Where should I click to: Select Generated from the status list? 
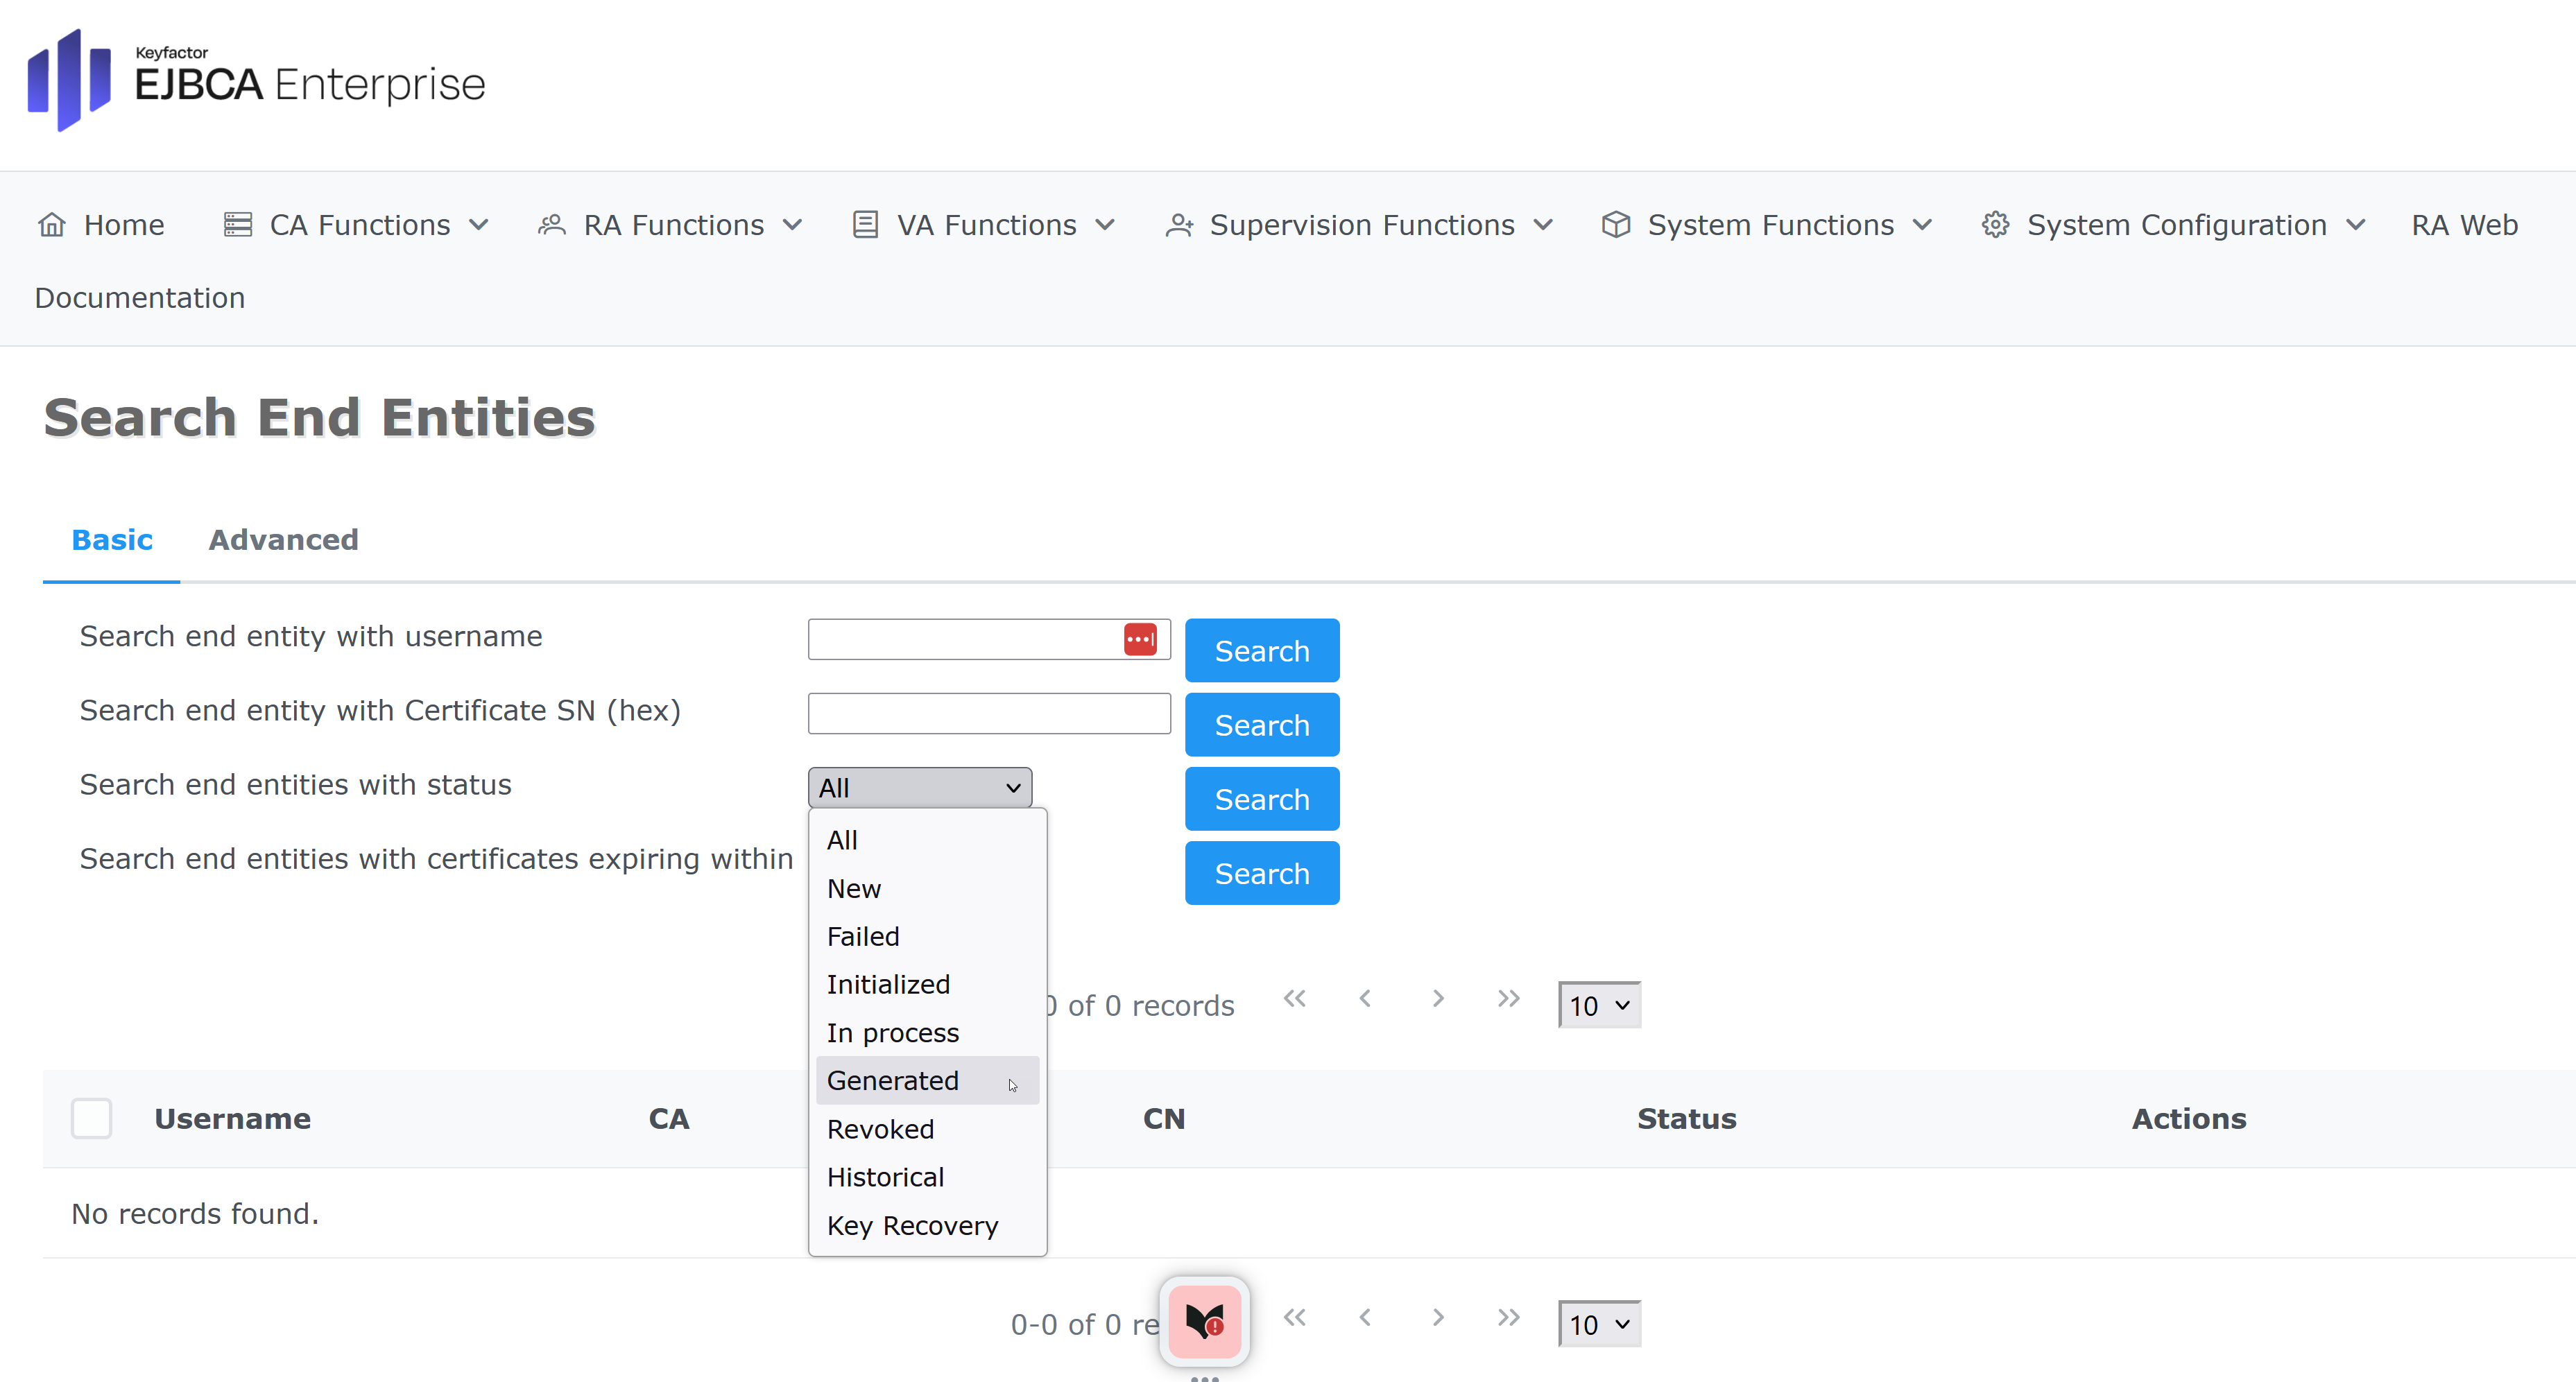point(893,1080)
